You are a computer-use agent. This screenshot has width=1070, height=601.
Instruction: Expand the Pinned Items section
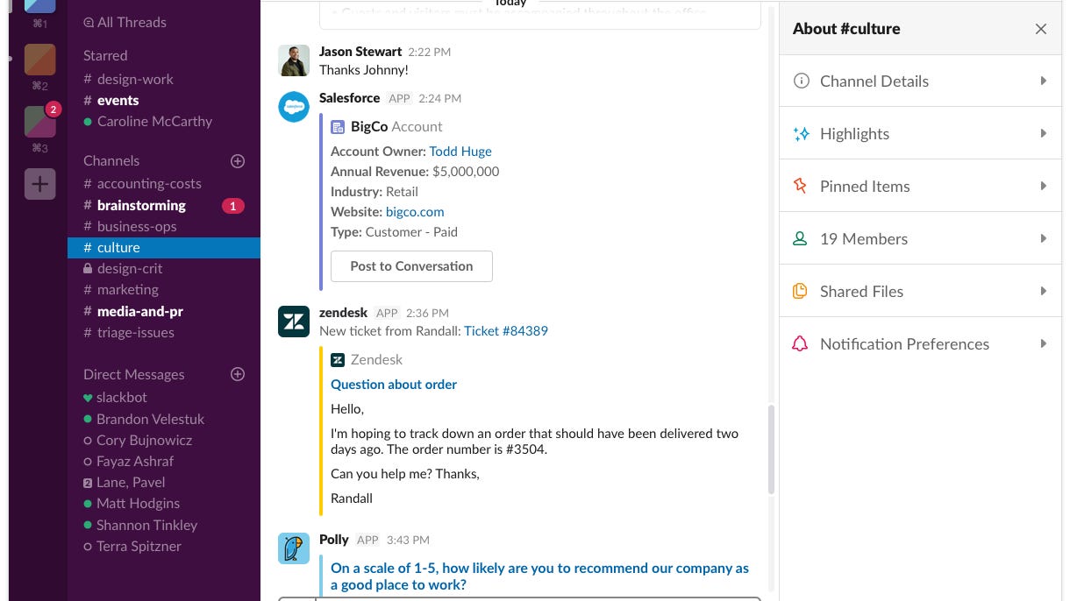pos(920,187)
